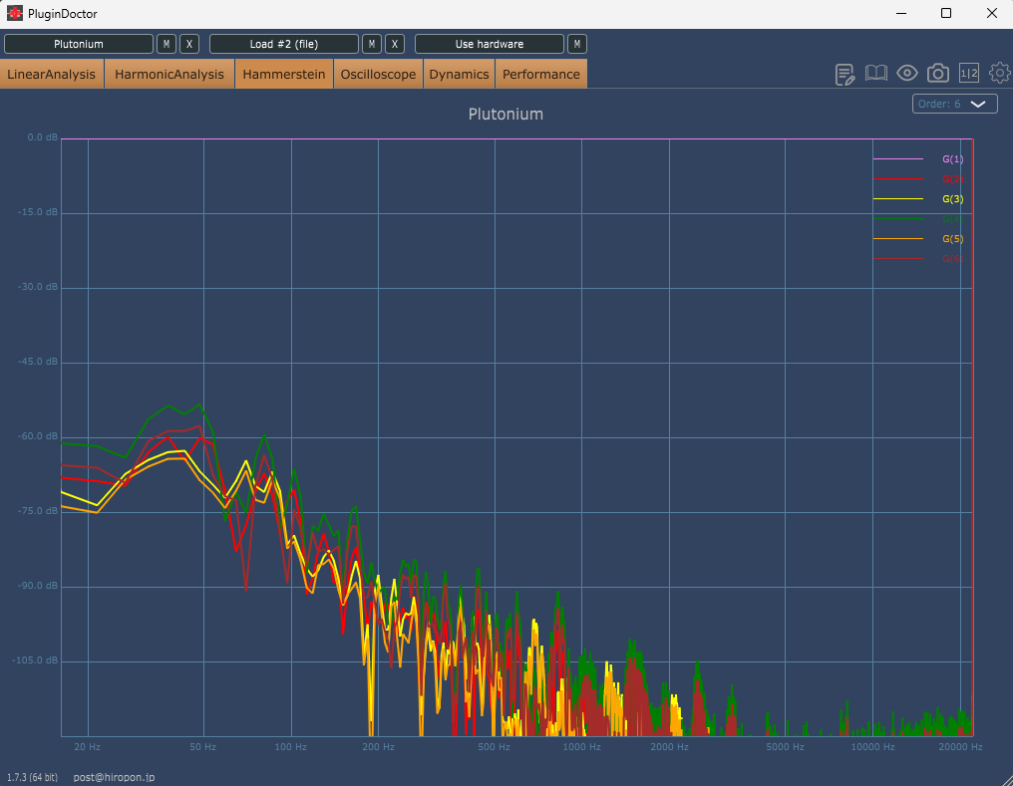Switch to the LinearAnalysis tab
Screen dimensions: 1013x786
coord(52,74)
